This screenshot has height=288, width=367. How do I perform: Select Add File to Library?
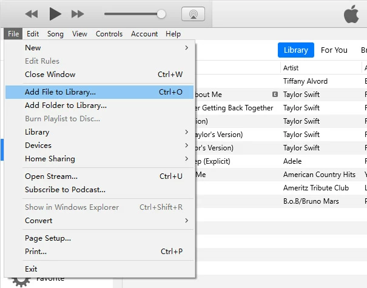[99, 92]
